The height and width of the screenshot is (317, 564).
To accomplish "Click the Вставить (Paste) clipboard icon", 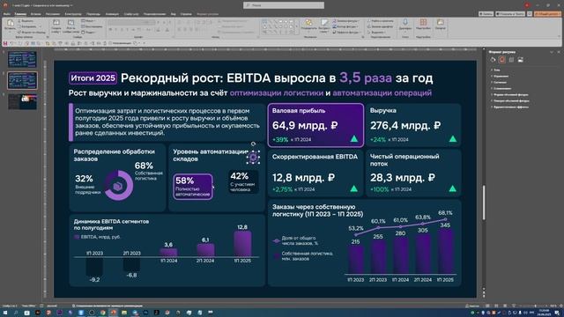I will coord(10,24).
